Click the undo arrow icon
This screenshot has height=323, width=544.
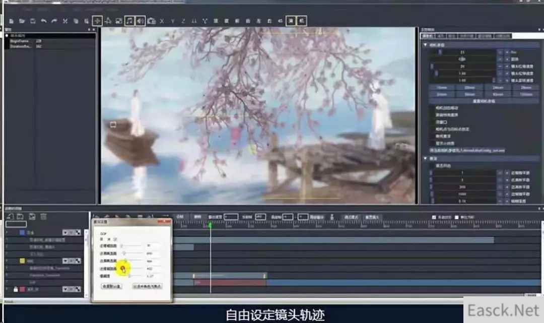tap(43, 21)
